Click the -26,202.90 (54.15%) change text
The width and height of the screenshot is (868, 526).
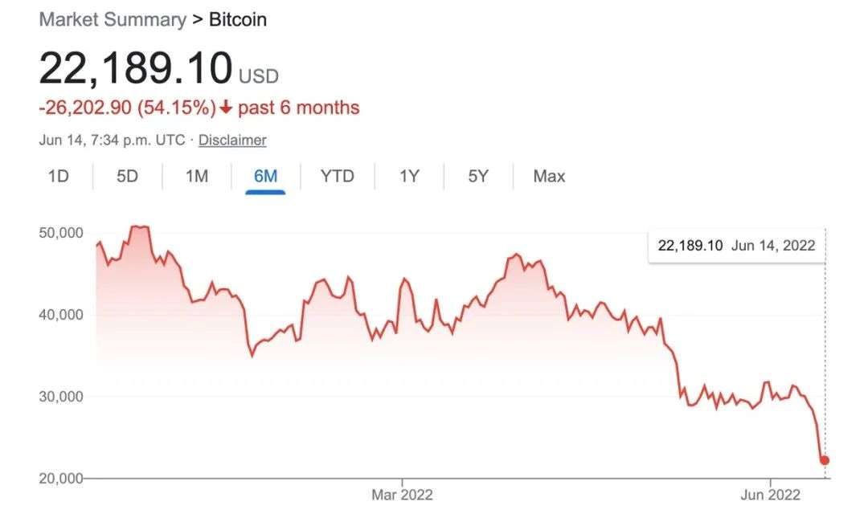coord(127,108)
